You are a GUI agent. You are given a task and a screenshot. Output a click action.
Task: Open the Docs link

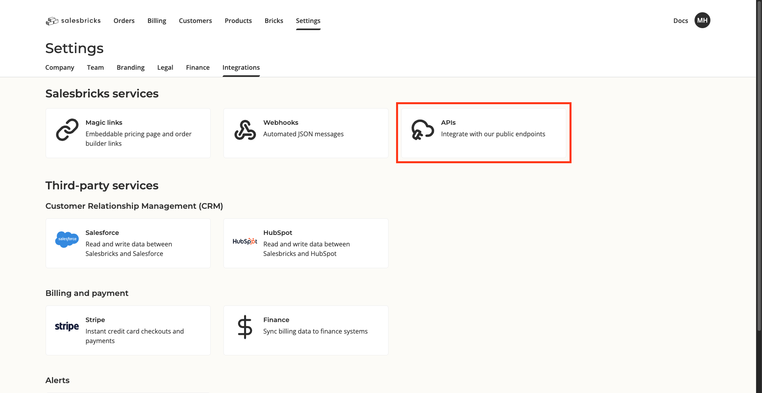tap(680, 21)
